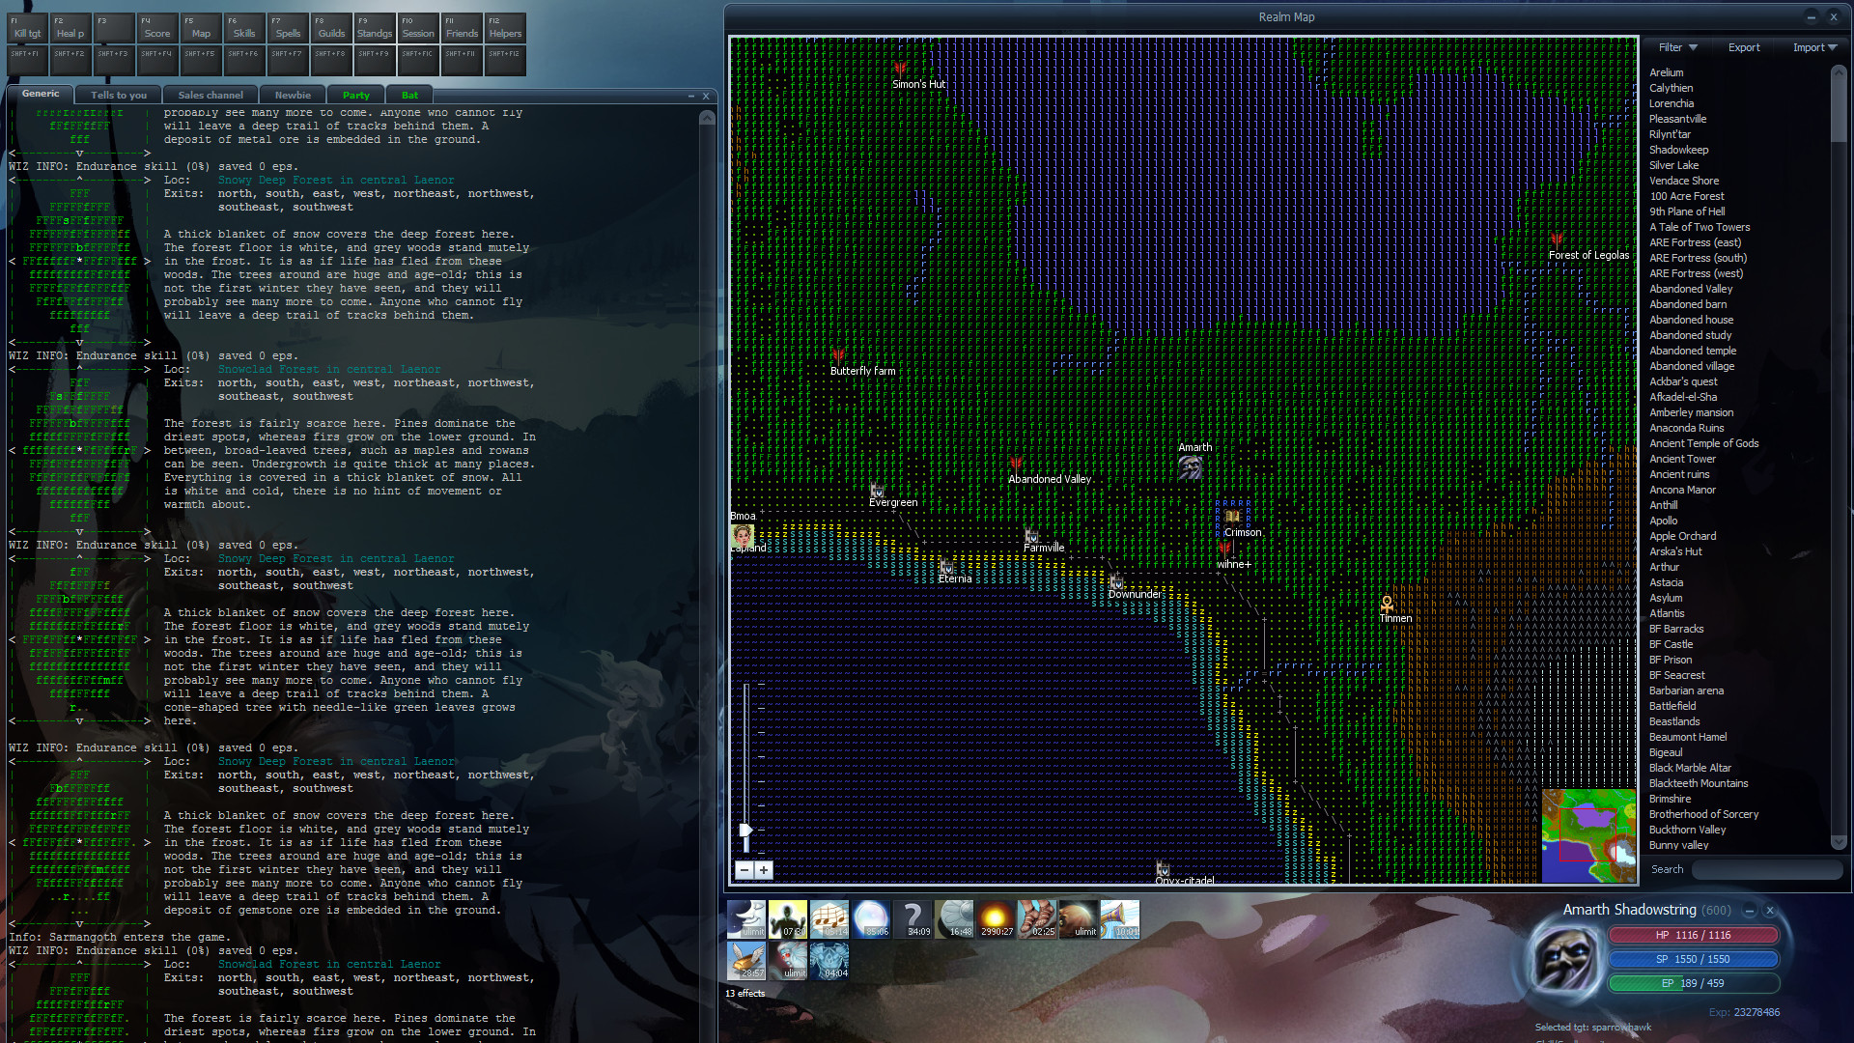Click the winged golden boot effect icon

745,960
